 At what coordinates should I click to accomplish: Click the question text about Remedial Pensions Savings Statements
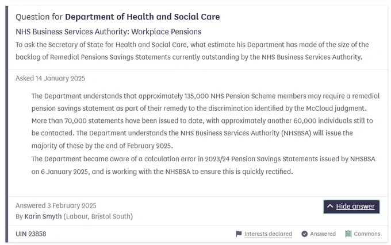[x=192, y=50]
